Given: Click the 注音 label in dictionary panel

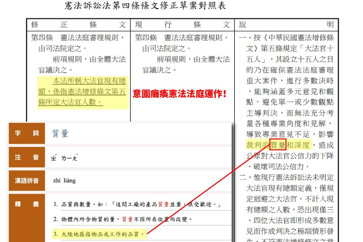Looking at the screenshot, I should tap(27, 157).
